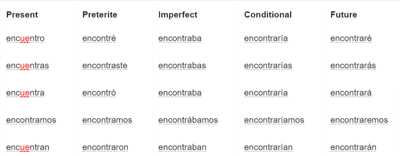Select the present form encuentras
Viewport: 400px width, 156px height.
coord(28,66)
